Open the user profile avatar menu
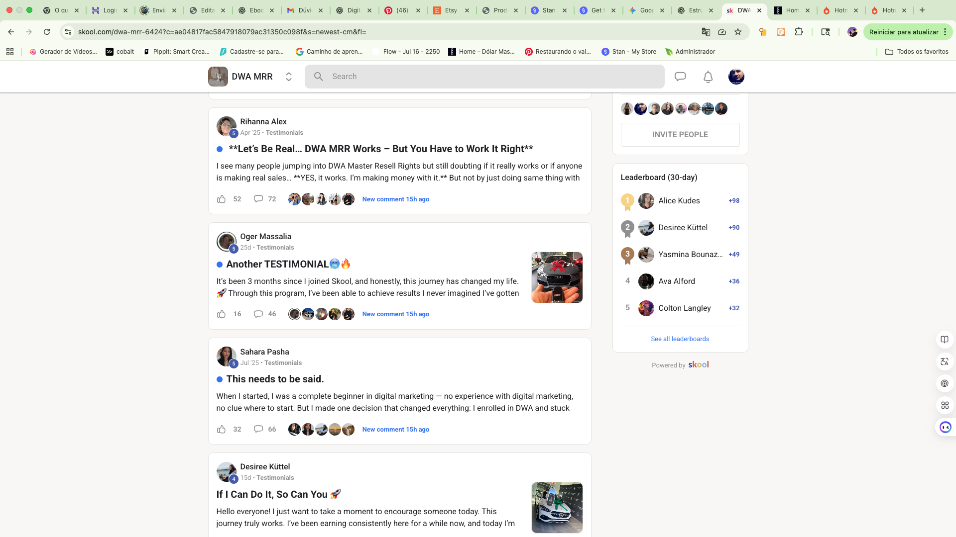Viewport: 956px width, 537px height. pyautogui.click(x=736, y=77)
